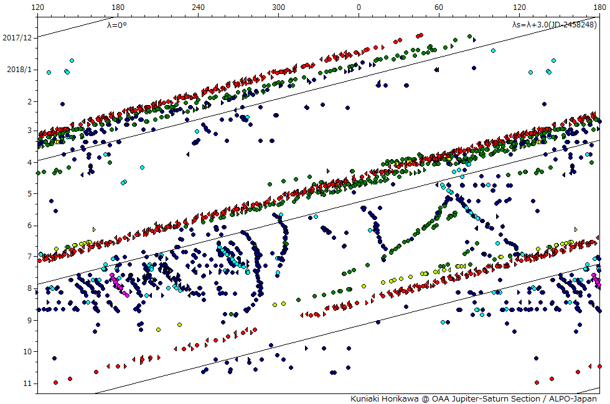Select the 60 longitude axis label
This screenshot has width=610, height=404.
439,7
